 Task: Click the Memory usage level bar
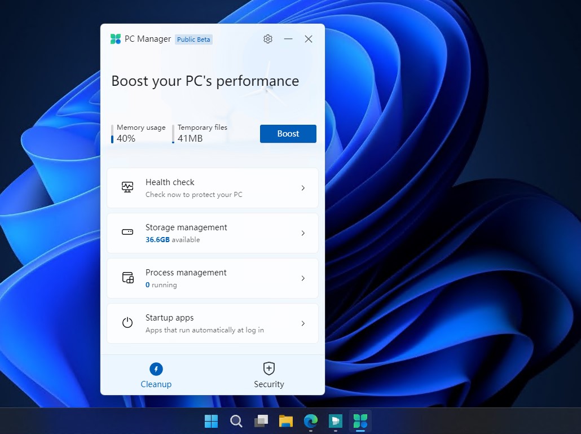[112, 134]
